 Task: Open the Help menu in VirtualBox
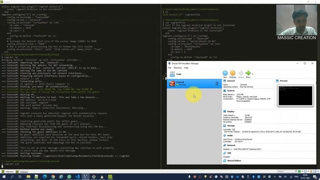point(186,68)
